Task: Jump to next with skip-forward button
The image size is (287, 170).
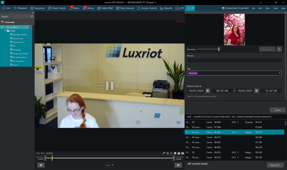Action: tap(178, 165)
